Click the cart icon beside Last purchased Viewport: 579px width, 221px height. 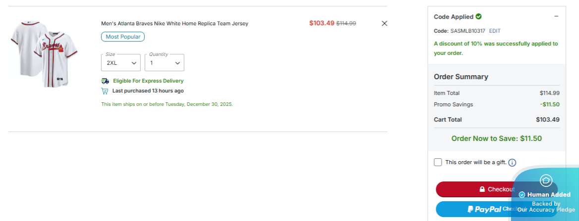point(105,91)
